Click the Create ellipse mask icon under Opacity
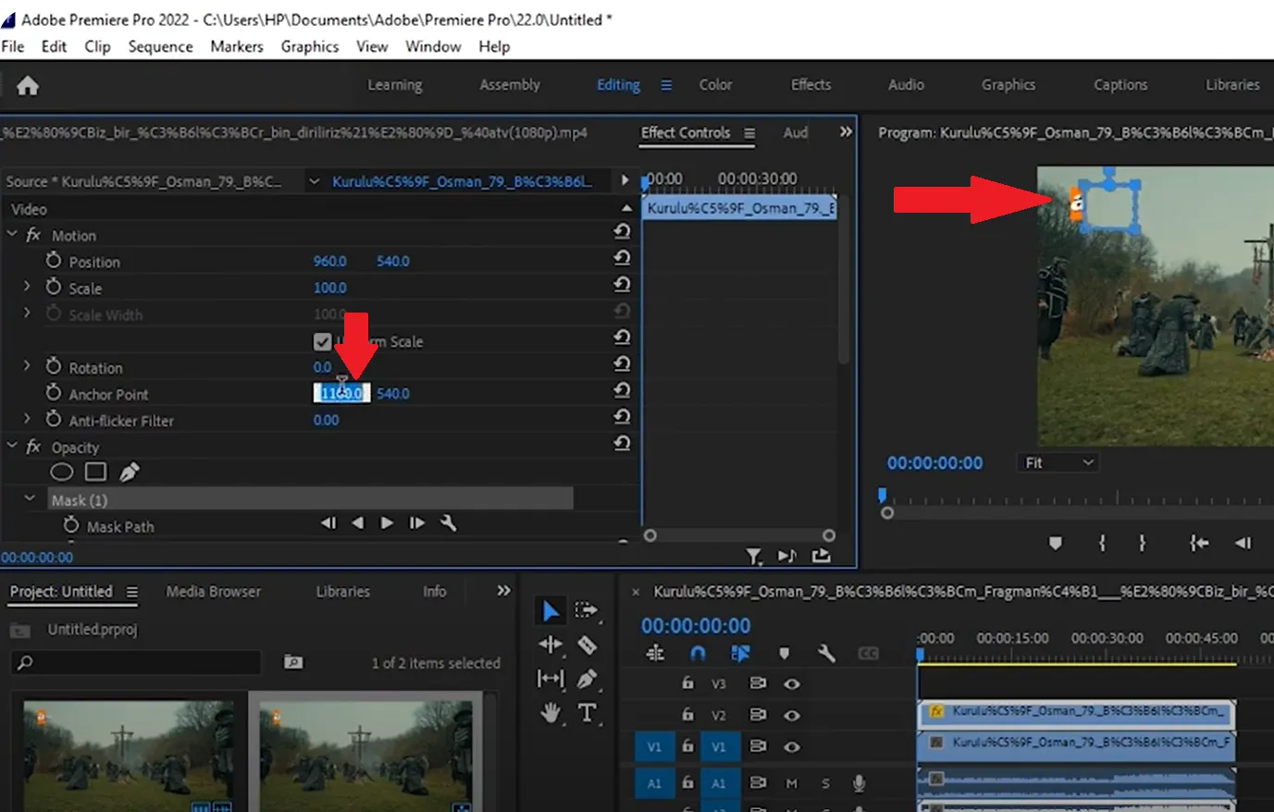Viewport: 1274px width, 812px height. pyautogui.click(x=62, y=472)
